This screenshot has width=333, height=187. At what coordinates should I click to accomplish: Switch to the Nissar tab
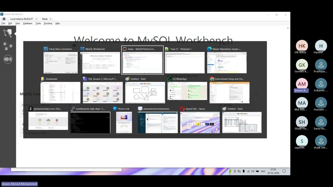coord(45,19)
